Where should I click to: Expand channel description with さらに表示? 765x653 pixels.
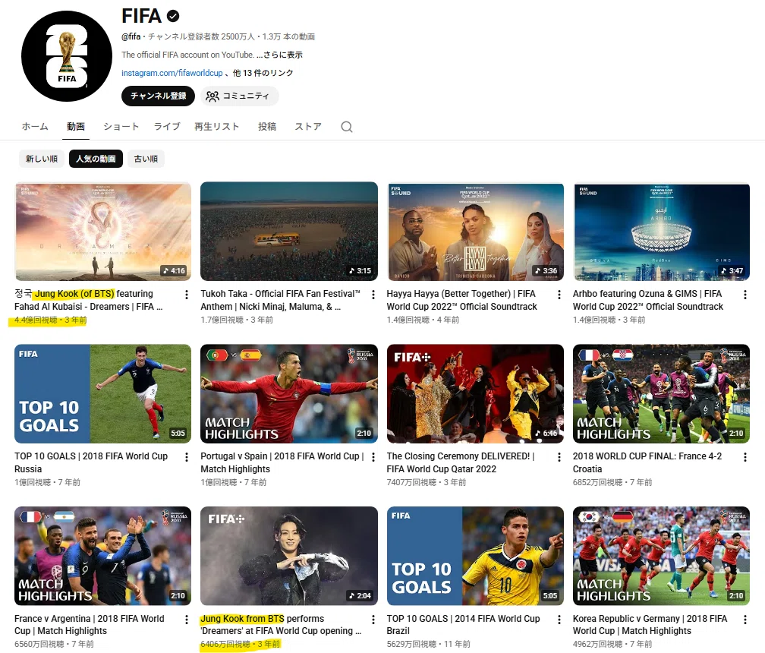(x=279, y=55)
